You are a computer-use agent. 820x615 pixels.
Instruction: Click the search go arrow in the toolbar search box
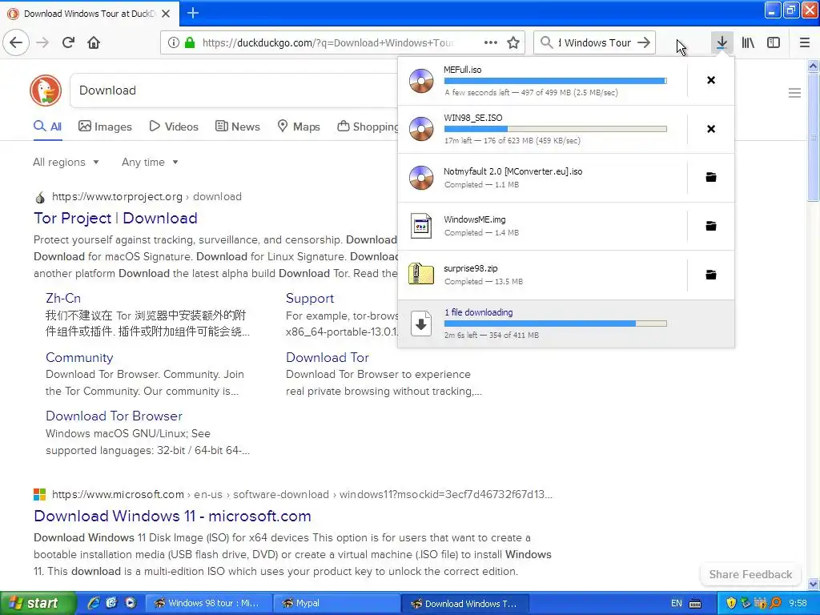(x=644, y=43)
